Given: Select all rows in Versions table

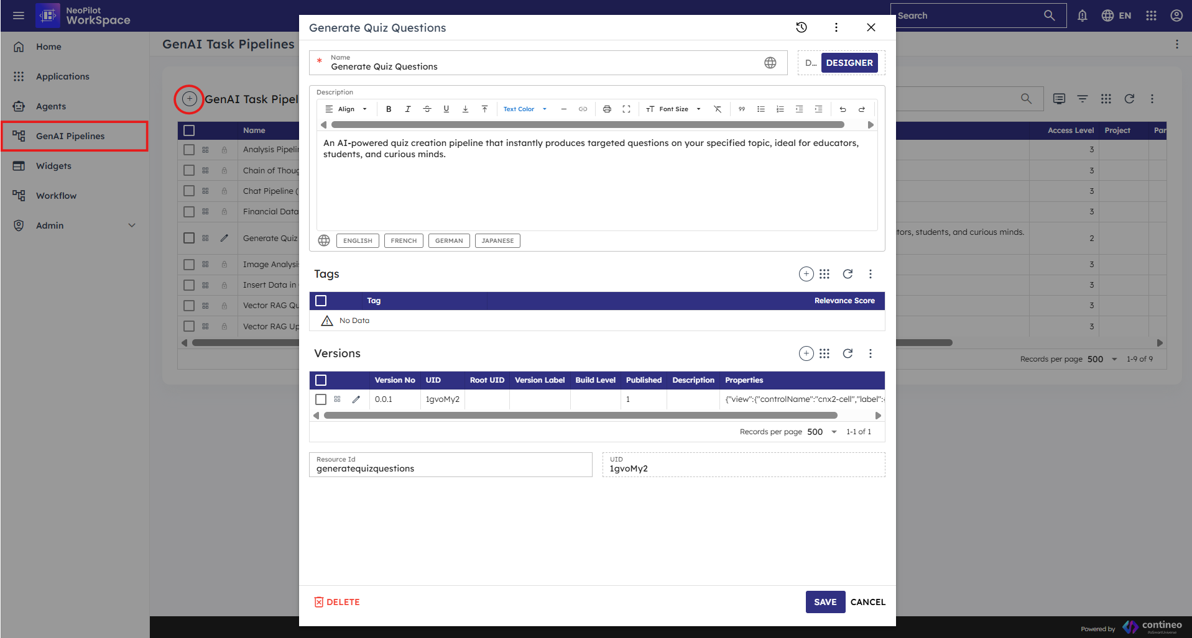Looking at the screenshot, I should (x=321, y=380).
